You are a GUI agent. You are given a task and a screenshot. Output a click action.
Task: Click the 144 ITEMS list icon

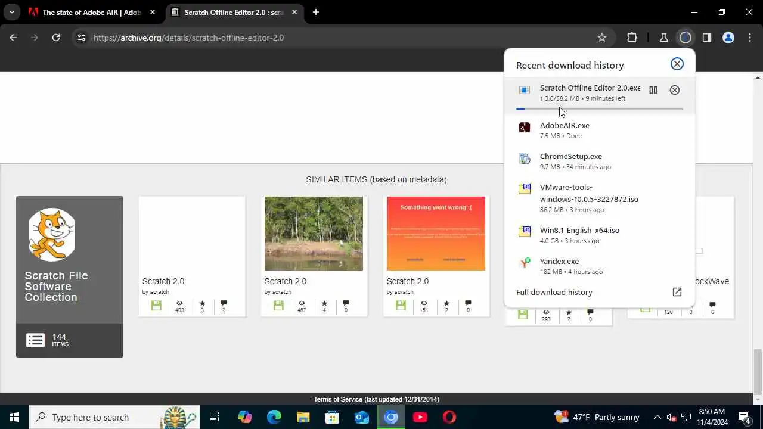[x=35, y=340]
